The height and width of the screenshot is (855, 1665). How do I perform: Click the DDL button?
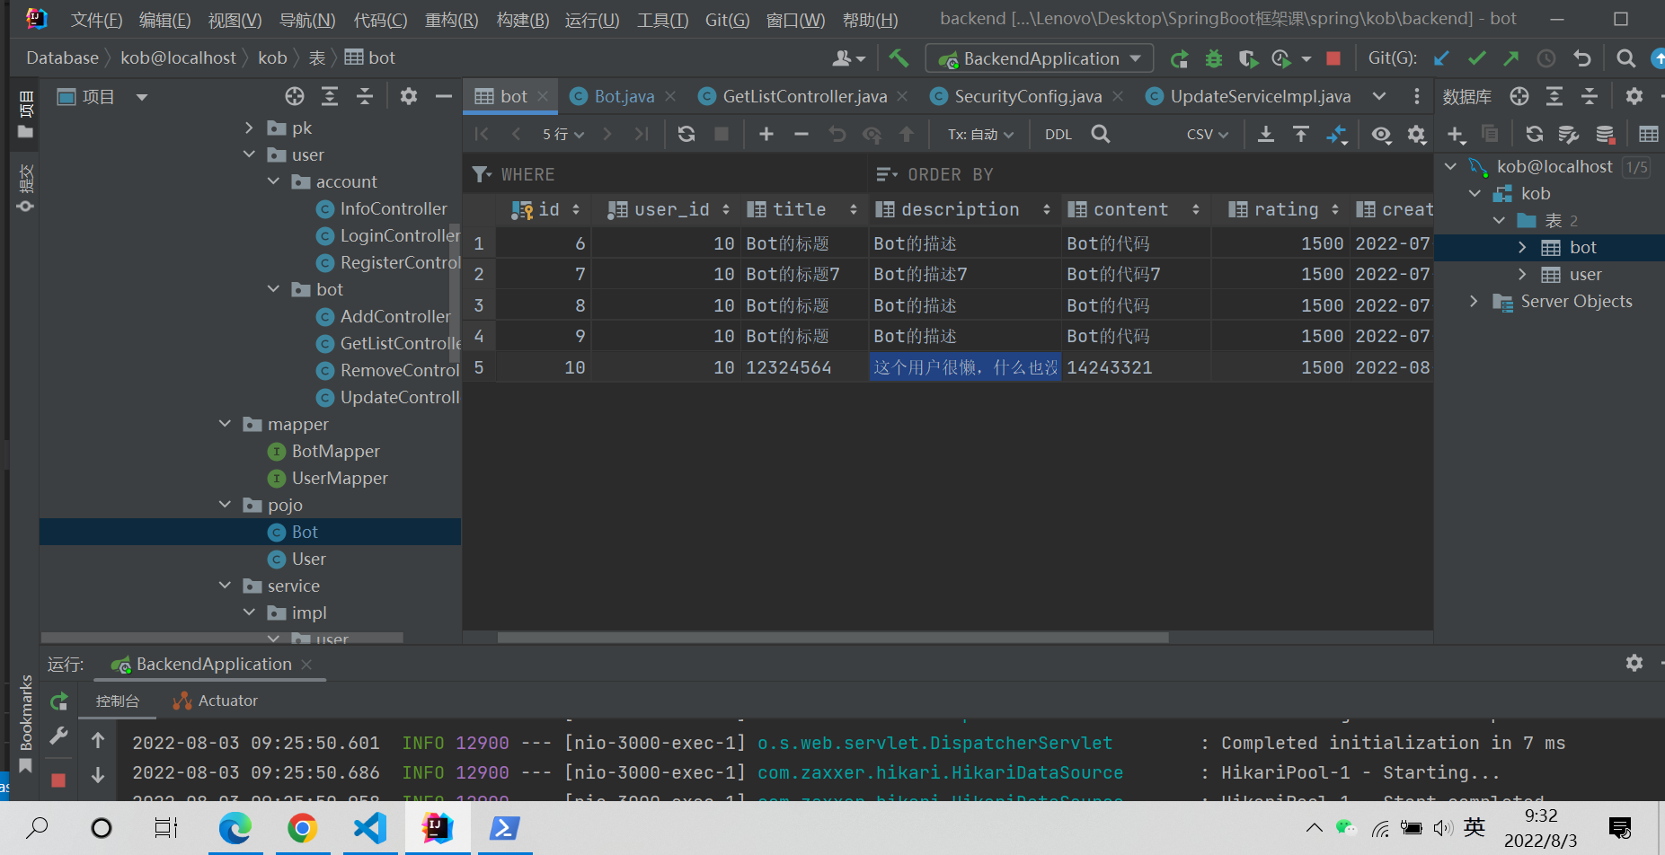tap(1058, 133)
